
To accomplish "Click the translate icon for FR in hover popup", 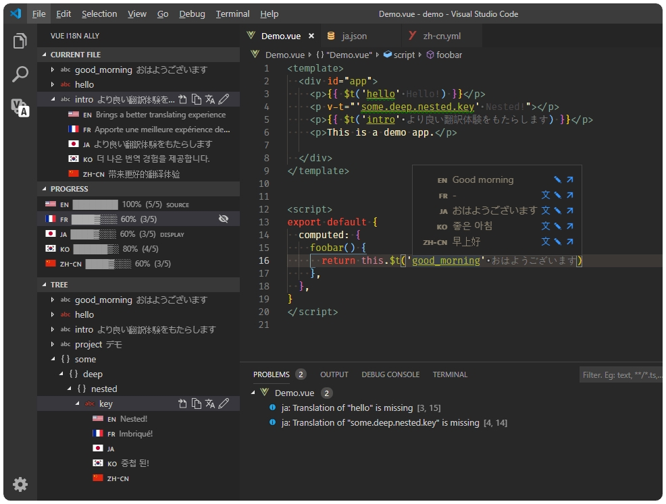I will tap(546, 196).
